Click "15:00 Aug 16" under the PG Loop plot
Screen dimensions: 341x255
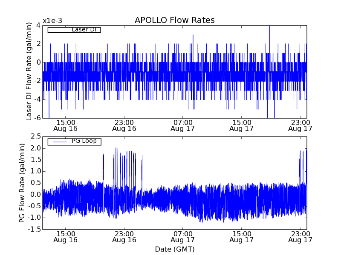coord(66,237)
